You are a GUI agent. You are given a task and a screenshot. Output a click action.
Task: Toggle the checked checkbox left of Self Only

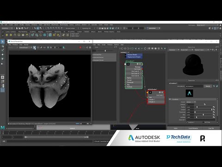pos(187,122)
